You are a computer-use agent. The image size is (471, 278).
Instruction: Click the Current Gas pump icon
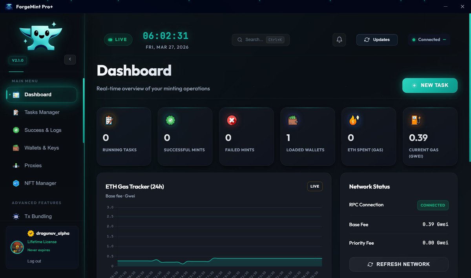pyautogui.click(x=415, y=120)
